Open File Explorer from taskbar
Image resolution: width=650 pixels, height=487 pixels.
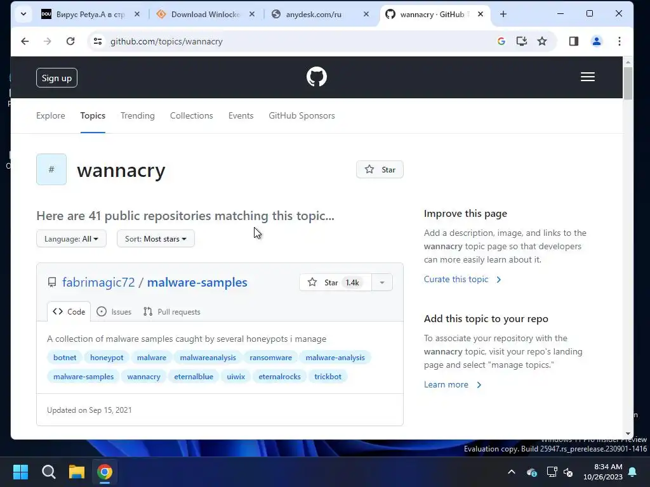tap(77, 472)
